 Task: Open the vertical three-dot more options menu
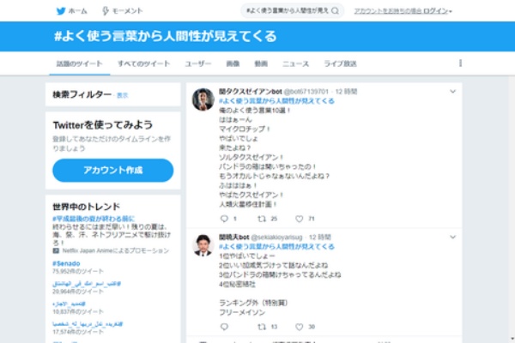point(460,63)
